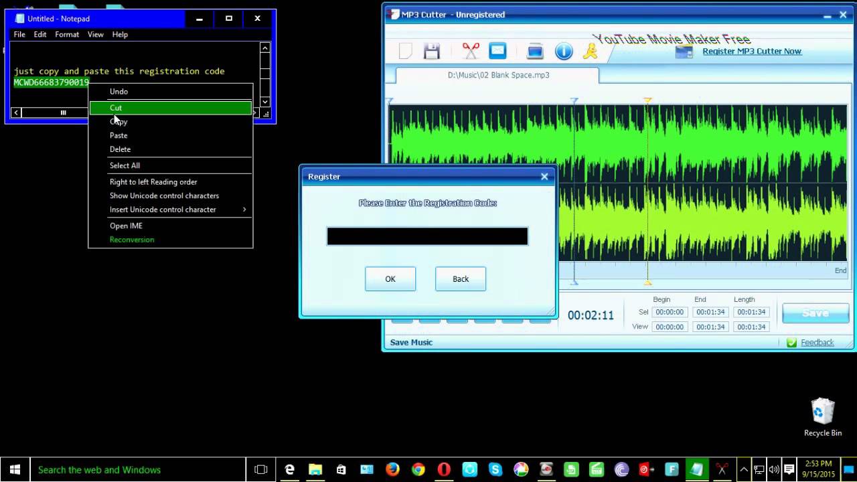Select the 02 Blank Space.mp3 tab
The height and width of the screenshot is (482, 857).
tap(497, 75)
